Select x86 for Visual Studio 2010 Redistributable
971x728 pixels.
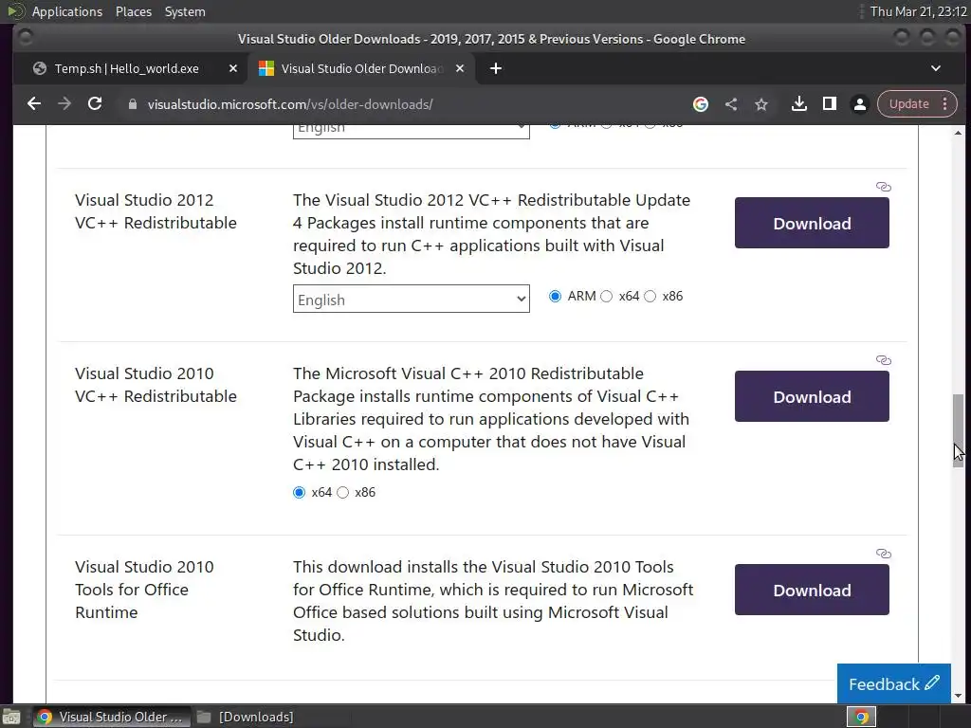coord(342,492)
